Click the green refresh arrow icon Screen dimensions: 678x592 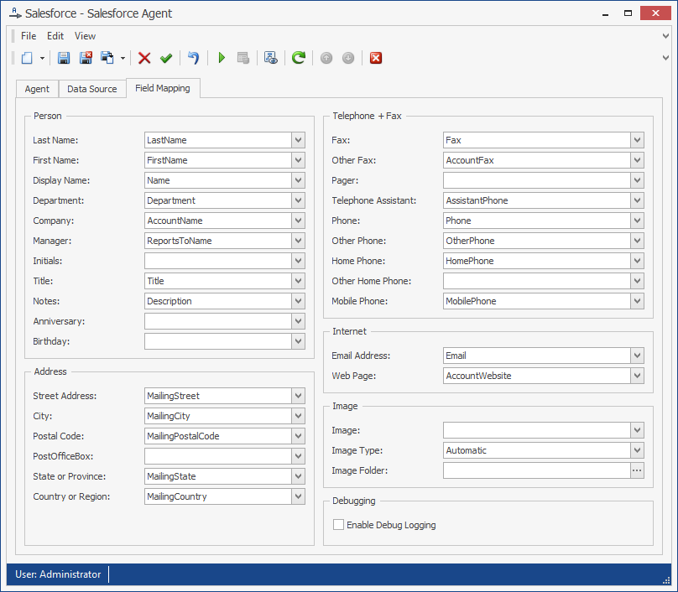pos(299,58)
